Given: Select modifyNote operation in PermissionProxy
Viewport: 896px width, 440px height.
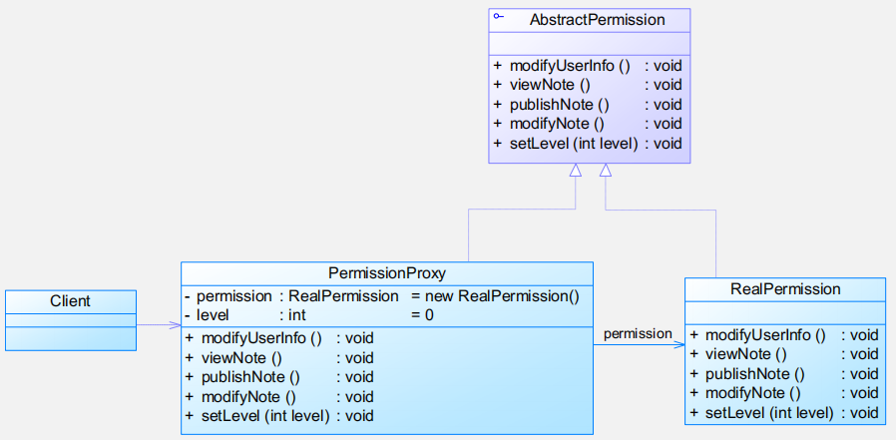Looking at the screenshot, I should point(278,396).
